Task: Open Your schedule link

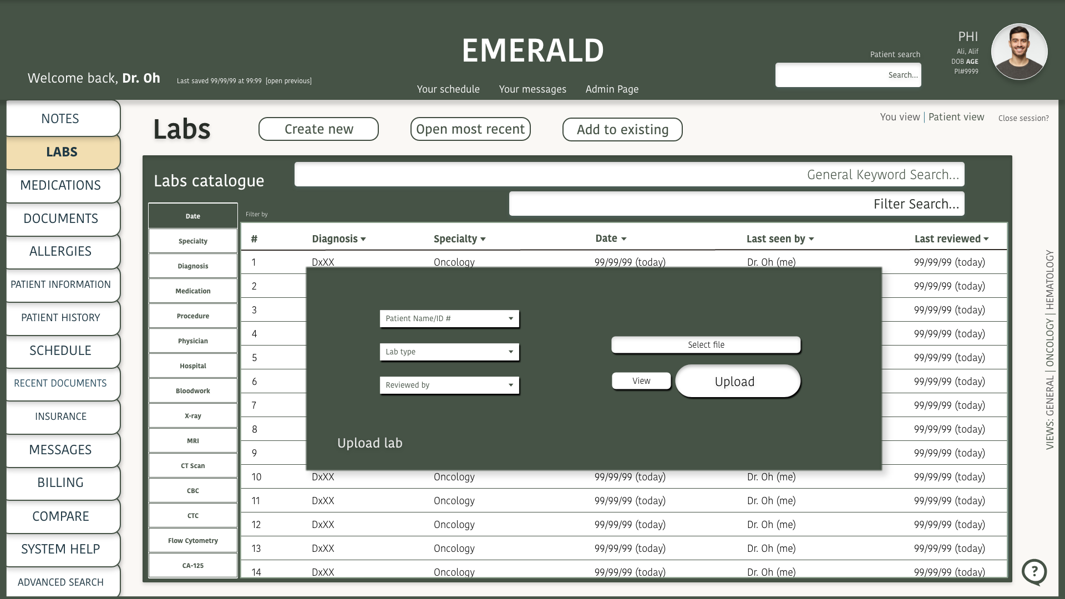Action: coord(448,89)
